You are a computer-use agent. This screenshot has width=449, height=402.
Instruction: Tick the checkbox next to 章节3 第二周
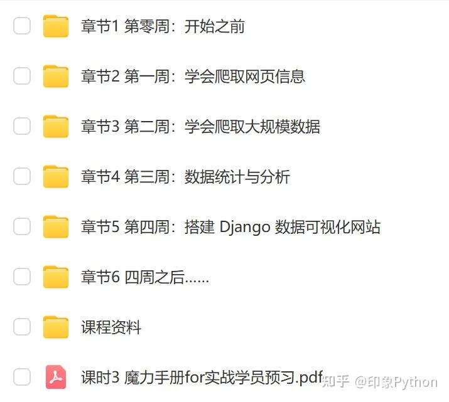coord(22,126)
